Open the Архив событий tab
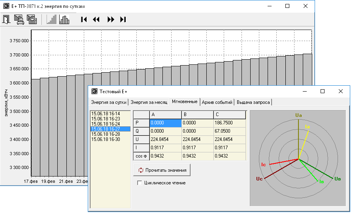351x214 pixels. tap(217, 102)
